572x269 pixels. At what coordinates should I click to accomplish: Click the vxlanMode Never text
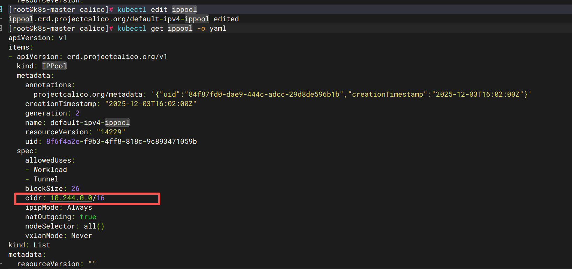click(81, 236)
